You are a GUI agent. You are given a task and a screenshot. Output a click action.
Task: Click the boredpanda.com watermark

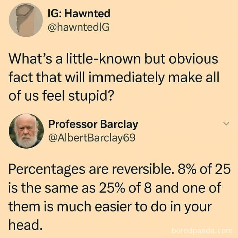click(x=202, y=231)
